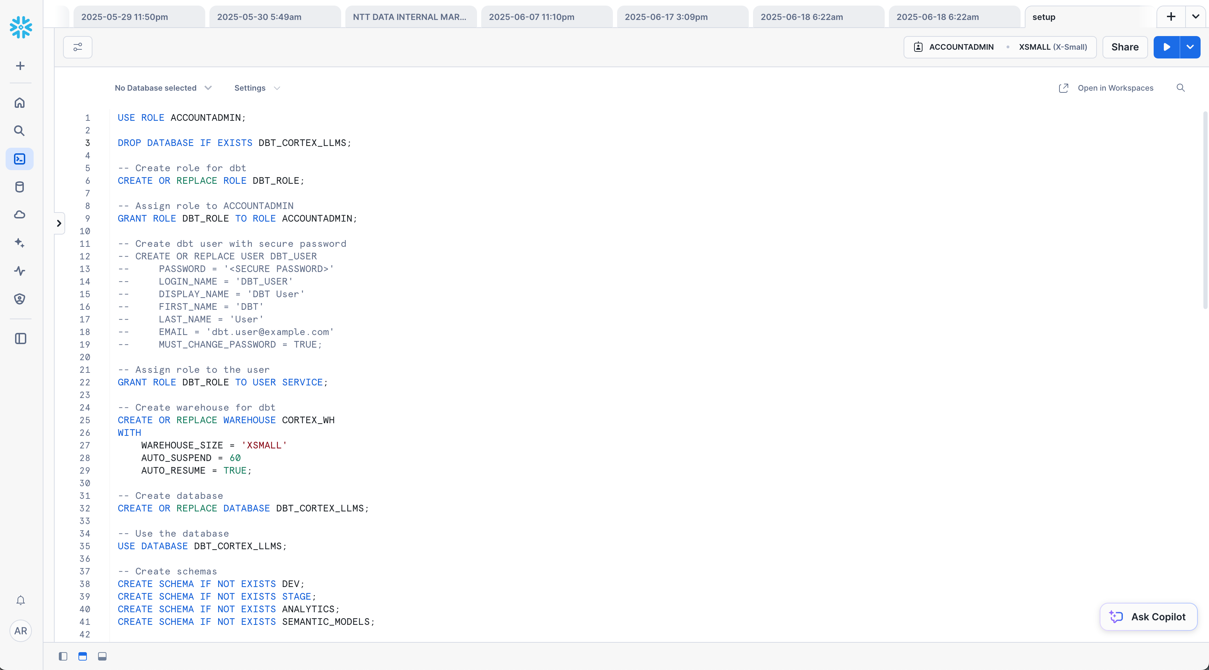
Task: Open the Settings dropdown above the editor
Action: tap(257, 88)
